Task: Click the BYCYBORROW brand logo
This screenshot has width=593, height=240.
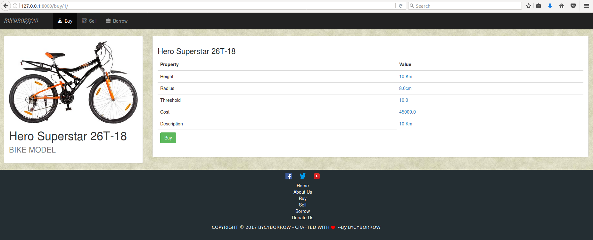Action: [21, 21]
